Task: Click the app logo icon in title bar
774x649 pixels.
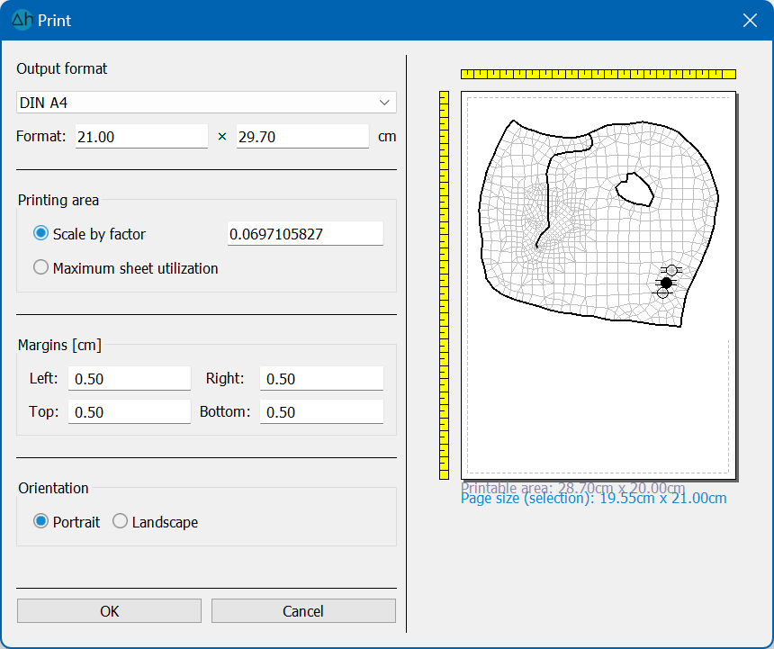Action: point(22,20)
